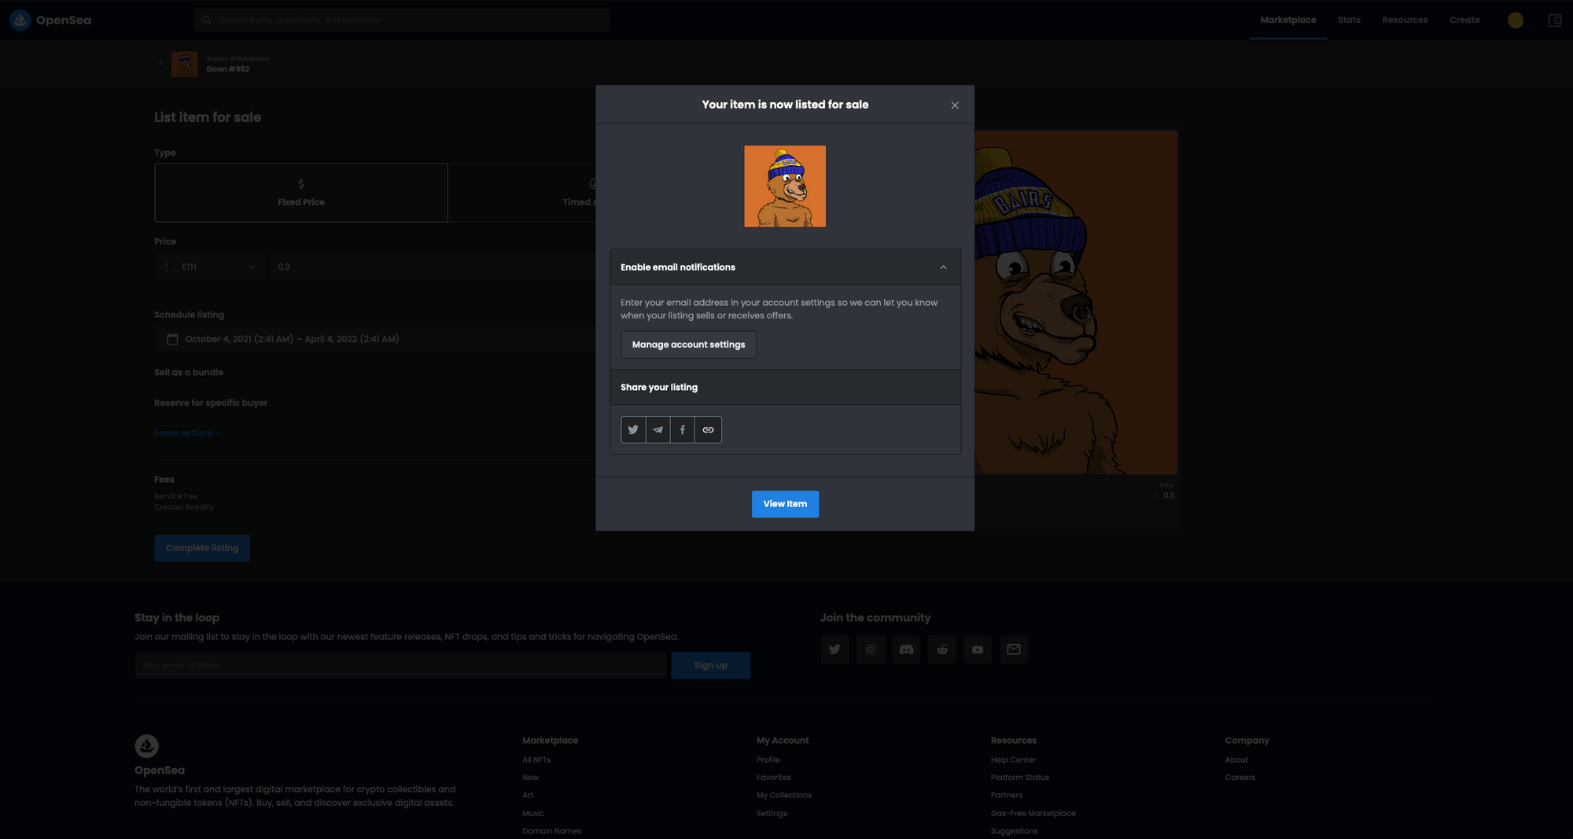This screenshot has height=839, width=1573.
Task: Click Manage account settings button
Action: [688, 344]
